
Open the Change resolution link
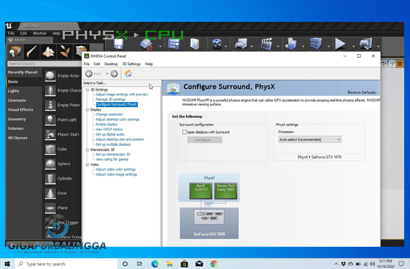pyautogui.click(x=109, y=114)
